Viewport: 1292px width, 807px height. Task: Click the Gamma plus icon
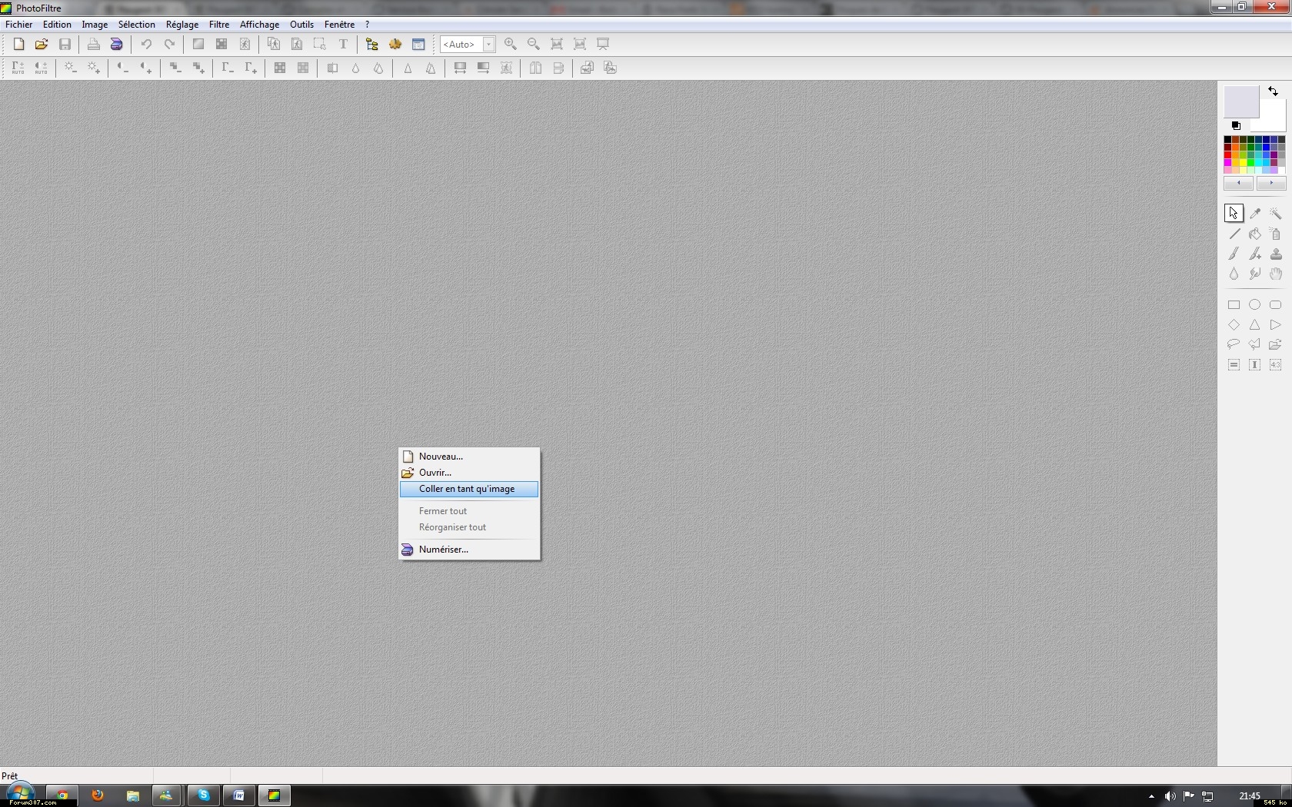tap(251, 68)
